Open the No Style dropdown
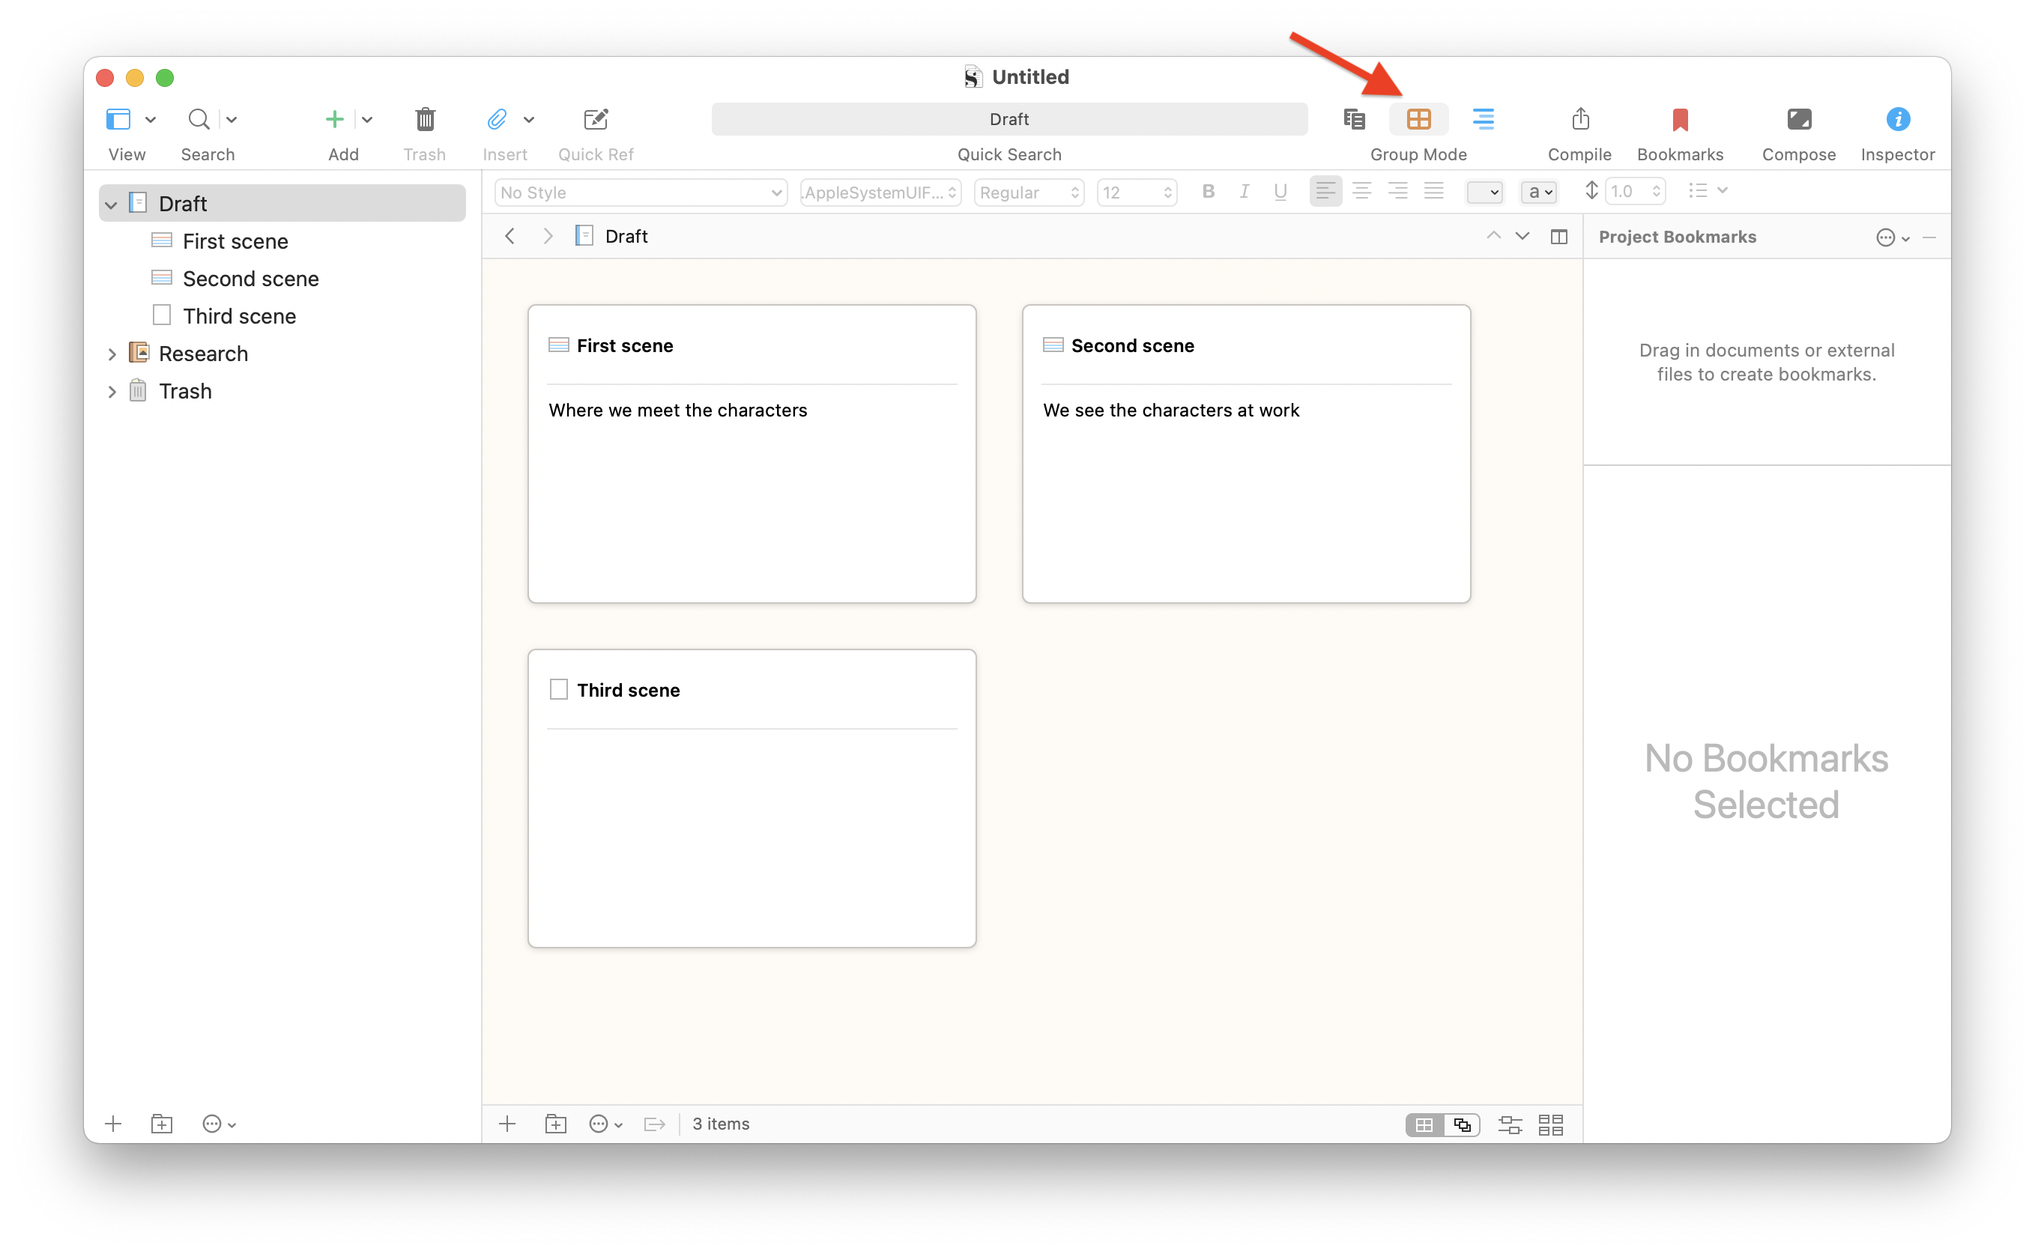Screen dimensions: 2035x1254 point(640,193)
